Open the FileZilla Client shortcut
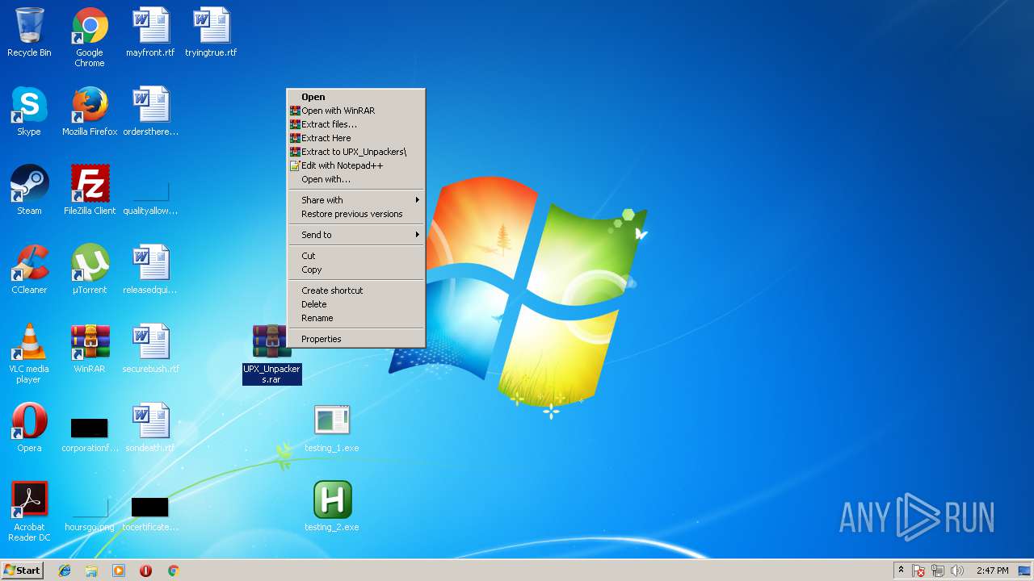Screen dimensions: 1034x581 (x=90, y=190)
